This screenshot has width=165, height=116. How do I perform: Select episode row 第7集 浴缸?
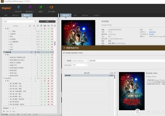click(29, 73)
